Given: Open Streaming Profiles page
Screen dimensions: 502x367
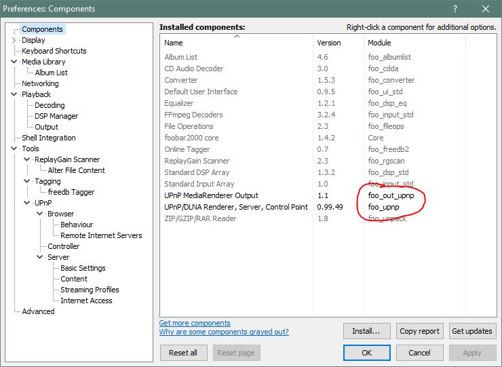Looking at the screenshot, I should [x=90, y=290].
